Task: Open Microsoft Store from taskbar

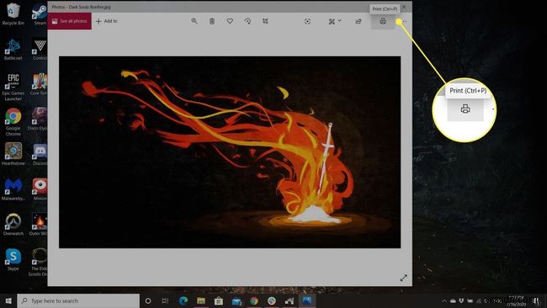Action: (x=219, y=300)
